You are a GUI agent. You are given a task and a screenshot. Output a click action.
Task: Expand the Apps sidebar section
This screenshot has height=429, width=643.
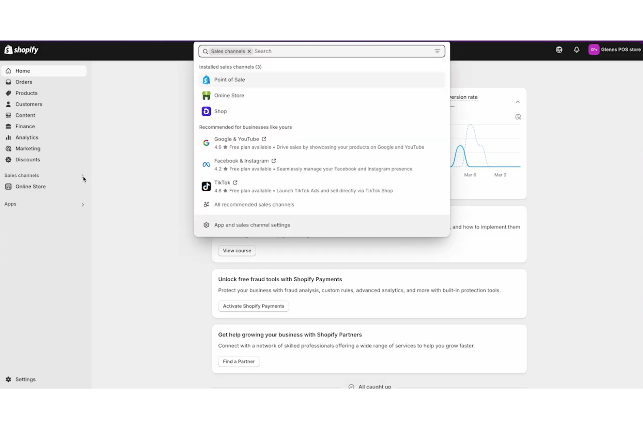click(x=83, y=205)
